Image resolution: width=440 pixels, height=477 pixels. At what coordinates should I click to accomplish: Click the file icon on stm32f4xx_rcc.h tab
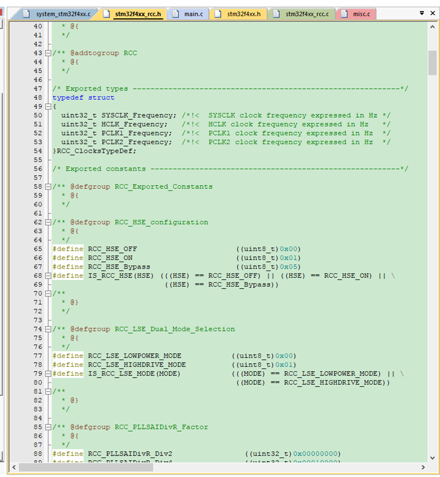[x=106, y=14]
